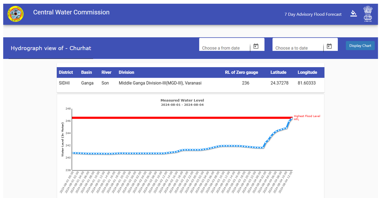Click the 240 y-axis label
The height and width of the screenshot is (198, 382).
(68, 158)
